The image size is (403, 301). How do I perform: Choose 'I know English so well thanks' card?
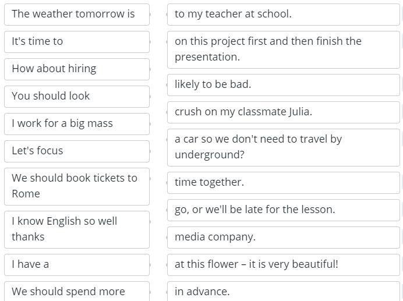coord(76,229)
